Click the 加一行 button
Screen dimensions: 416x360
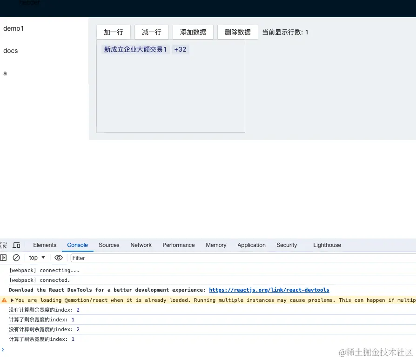(x=114, y=32)
